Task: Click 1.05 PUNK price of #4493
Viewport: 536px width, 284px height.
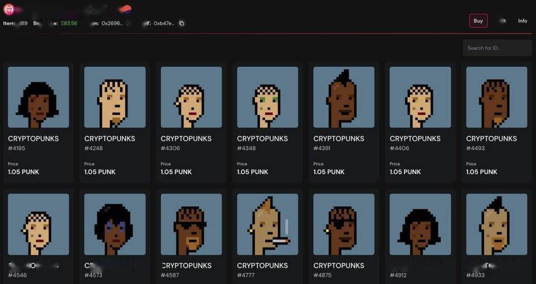Action: [482, 172]
